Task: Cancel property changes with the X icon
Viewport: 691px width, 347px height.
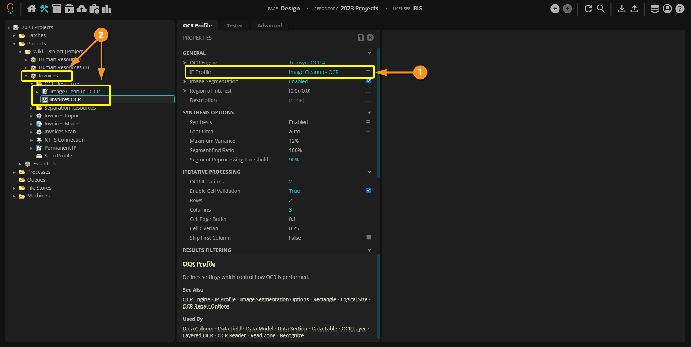Action: coord(370,37)
